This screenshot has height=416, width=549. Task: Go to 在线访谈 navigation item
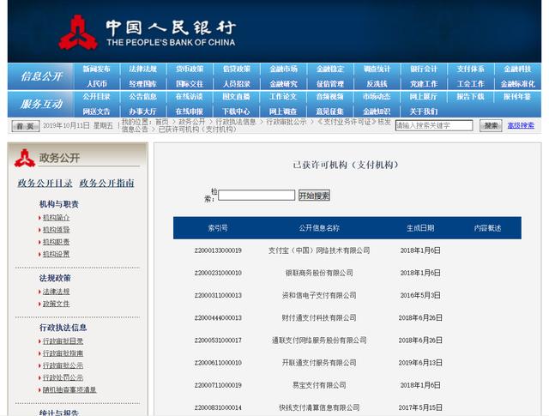click(190, 97)
